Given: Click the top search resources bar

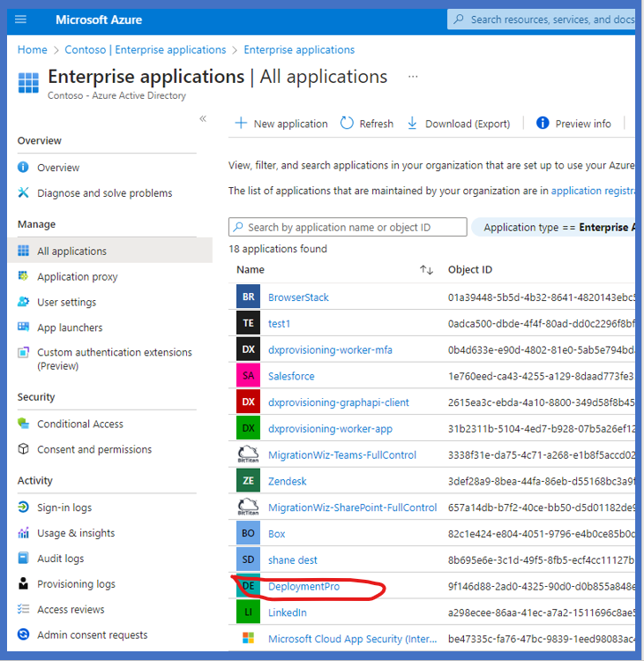Looking at the screenshot, I should point(541,19).
